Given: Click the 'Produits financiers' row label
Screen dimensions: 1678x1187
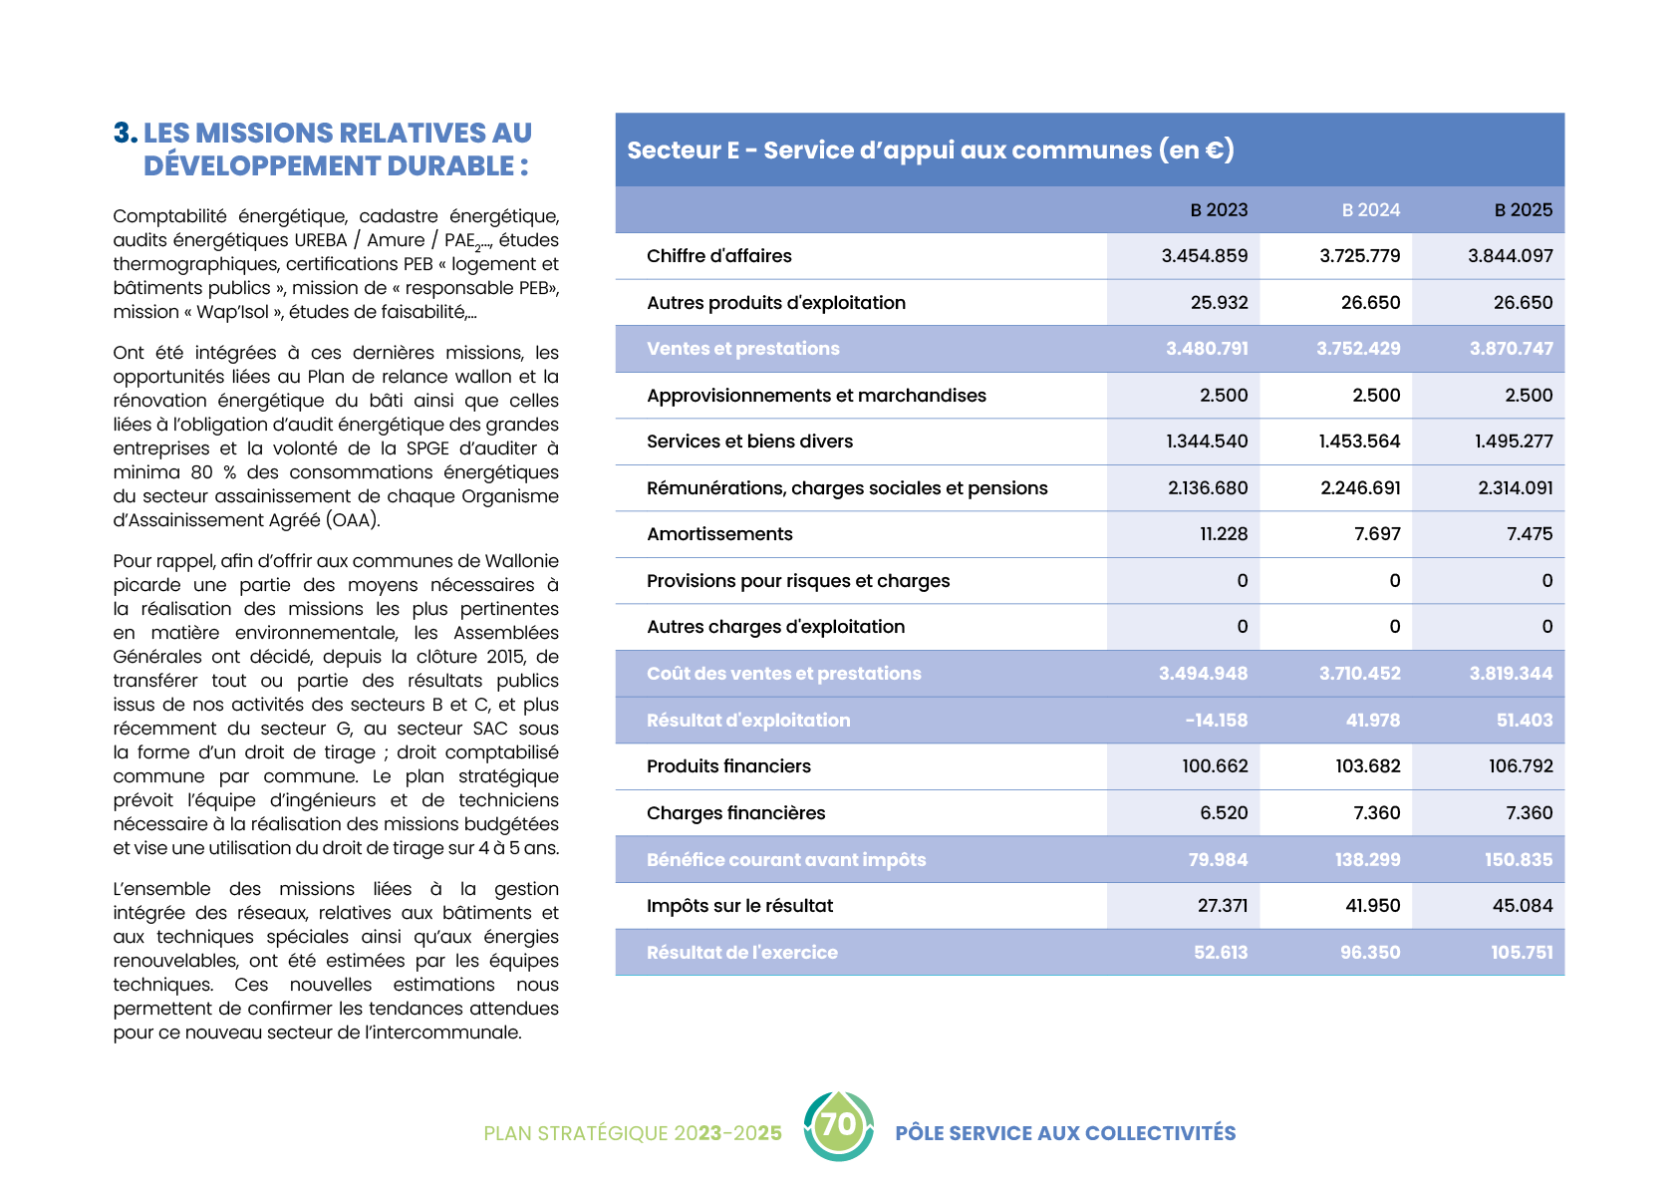Looking at the screenshot, I should click(x=728, y=766).
